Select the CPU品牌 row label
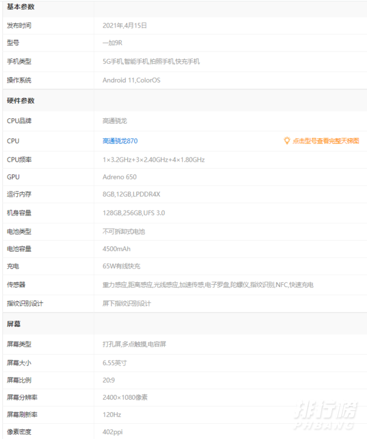Screen dimensions: 367x439 pos(19,121)
